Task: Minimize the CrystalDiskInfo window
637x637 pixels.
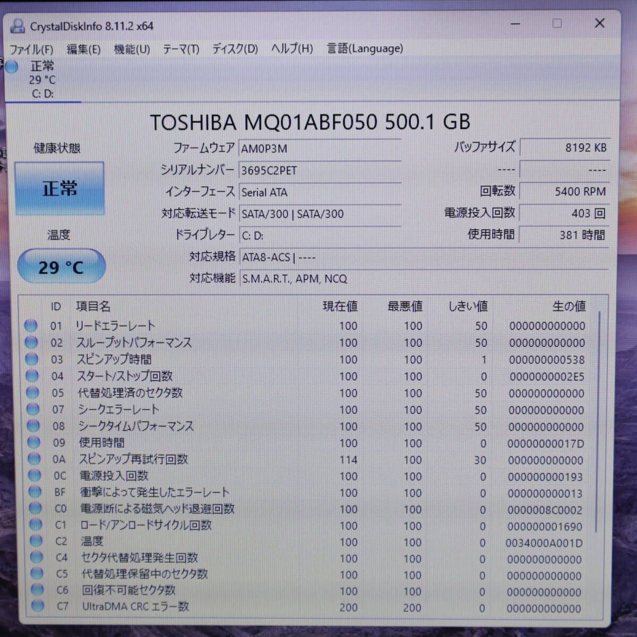Action: coord(515,23)
